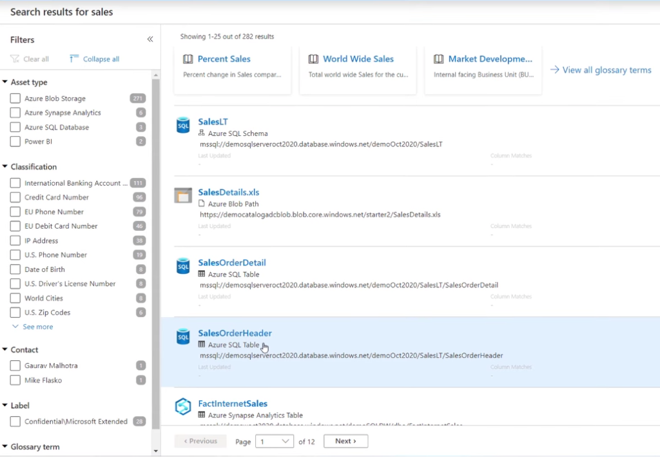Open the page number dropdown
The width and height of the screenshot is (660, 457).
click(x=275, y=441)
